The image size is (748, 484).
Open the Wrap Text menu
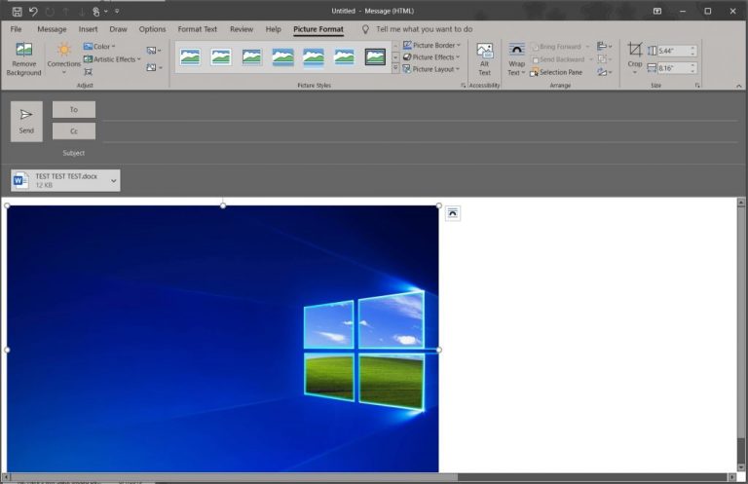coord(516,59)
